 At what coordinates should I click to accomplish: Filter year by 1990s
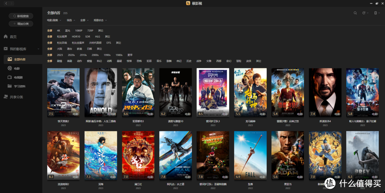point(107,55)
